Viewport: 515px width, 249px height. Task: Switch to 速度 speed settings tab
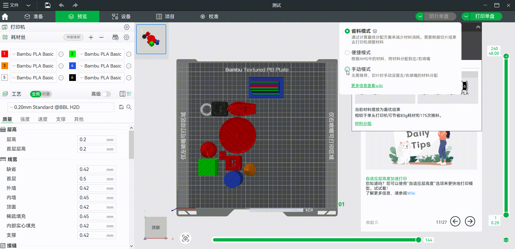click(43, 119)
